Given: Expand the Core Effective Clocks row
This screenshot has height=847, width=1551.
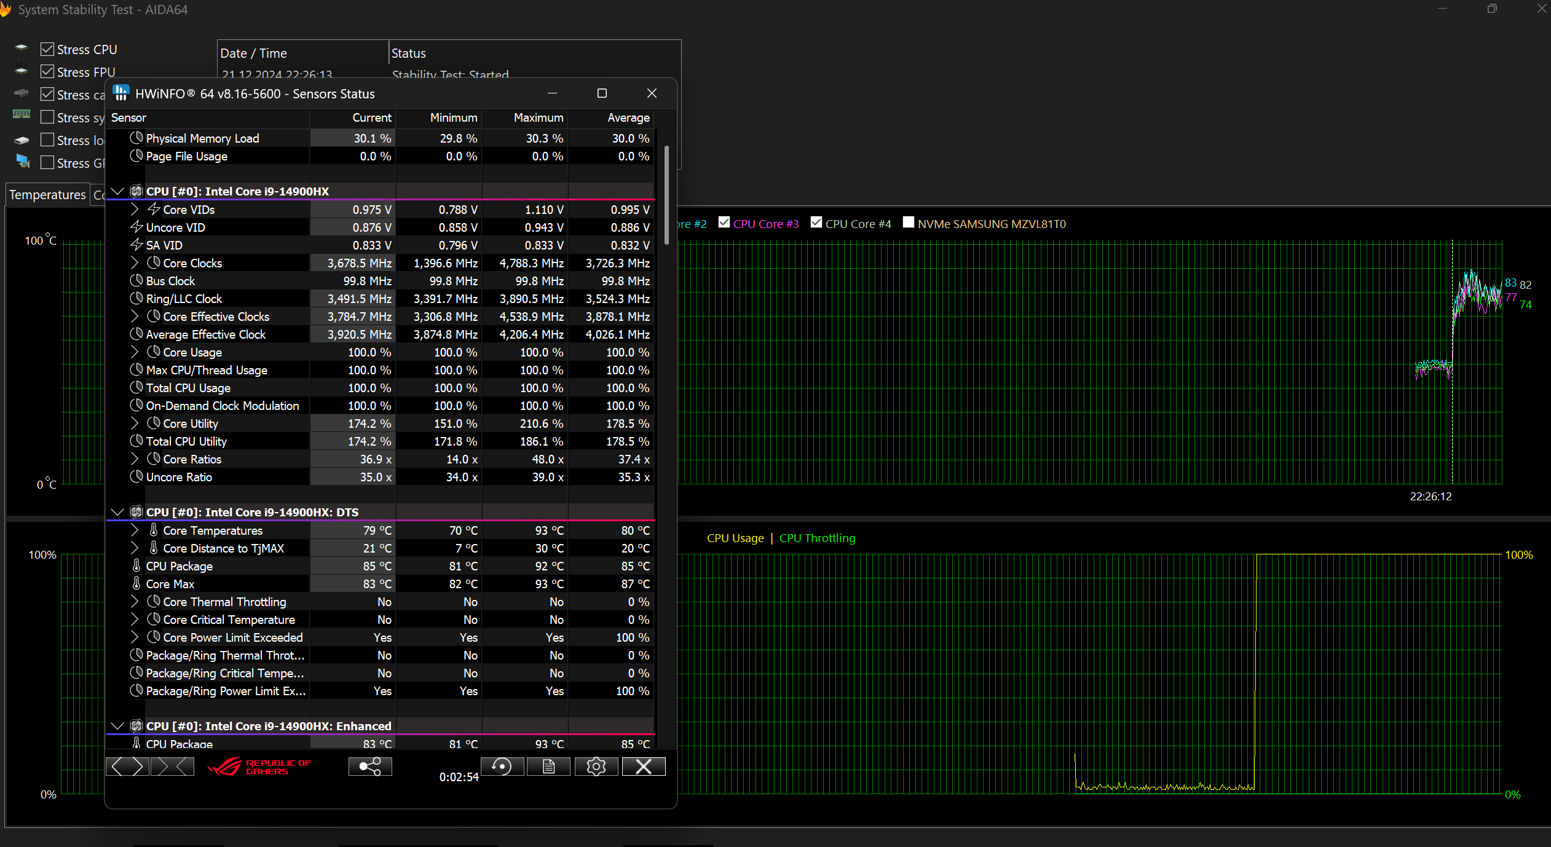Looking at the screenshot, I should point(135,316).
